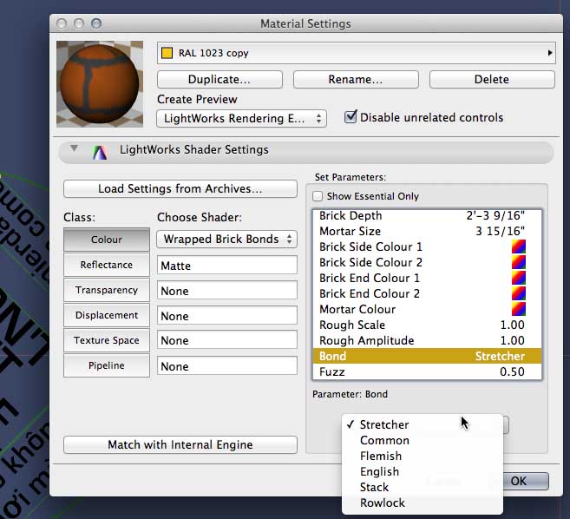
Task: Select the Reflectance class button
Action: 107,265
